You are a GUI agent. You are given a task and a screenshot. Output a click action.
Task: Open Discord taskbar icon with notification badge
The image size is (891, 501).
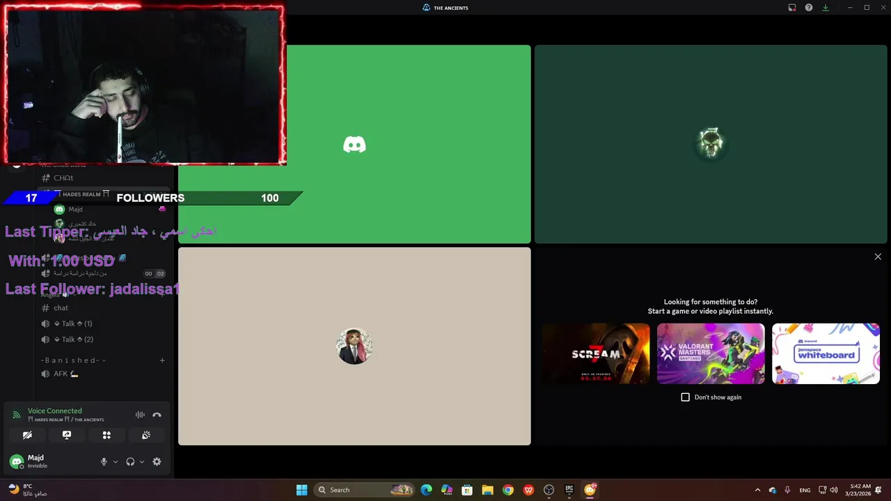tap(590, 490)
